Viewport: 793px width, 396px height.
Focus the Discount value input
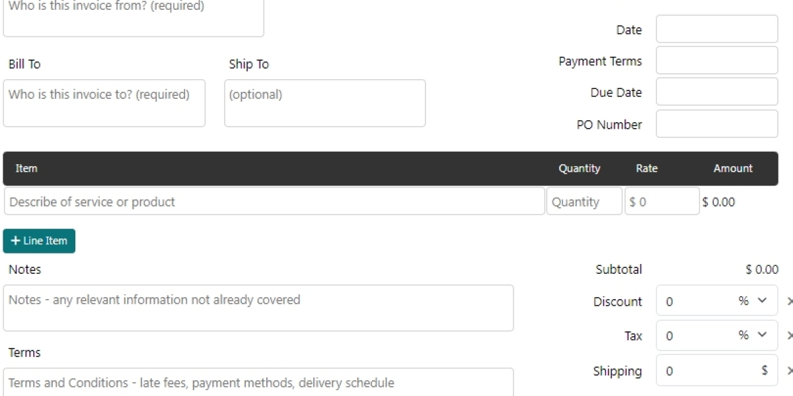(x=694, y=302)
